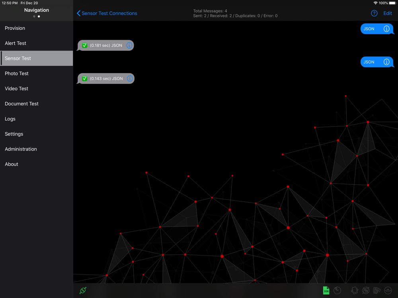Tap the navigation page indicator dots
The height and width of the screenshot is (298, 398).
pyautogui.click(x=36, y=17)
